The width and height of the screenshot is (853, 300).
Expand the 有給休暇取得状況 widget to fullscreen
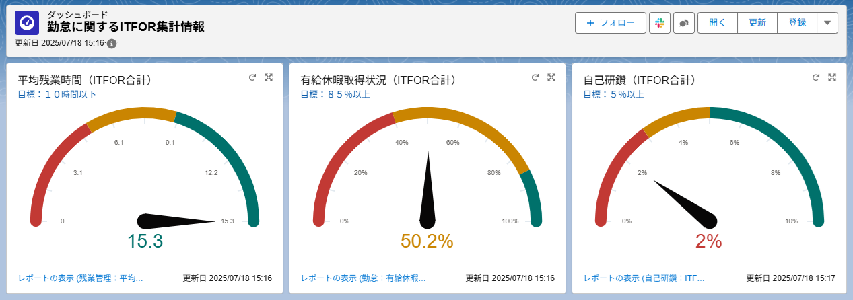pos(551,77)
